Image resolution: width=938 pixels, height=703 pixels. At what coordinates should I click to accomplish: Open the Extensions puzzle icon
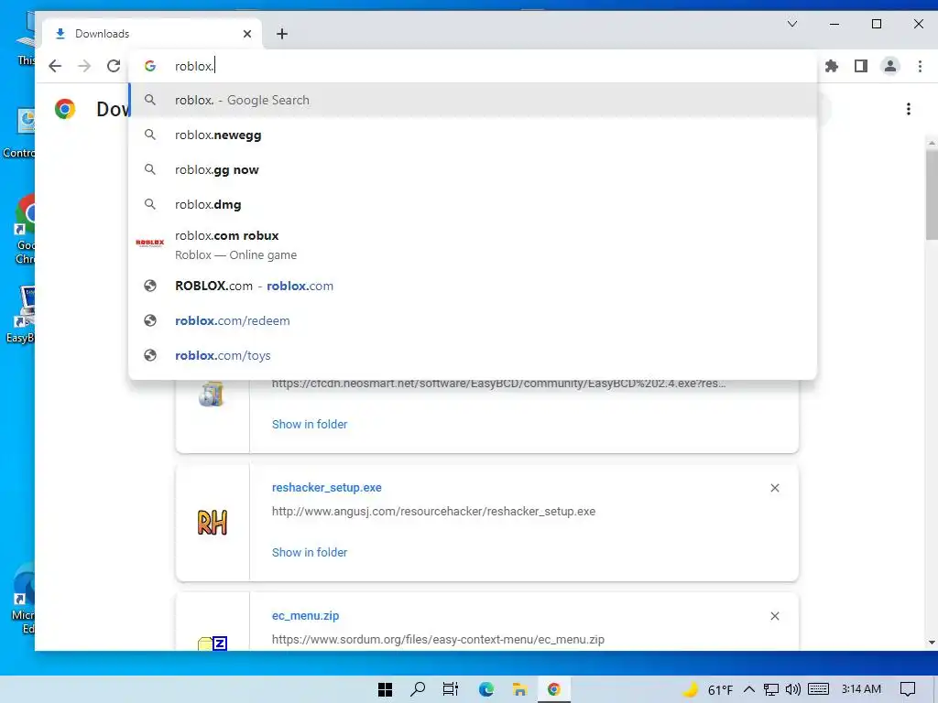click(x=832, y=66)
